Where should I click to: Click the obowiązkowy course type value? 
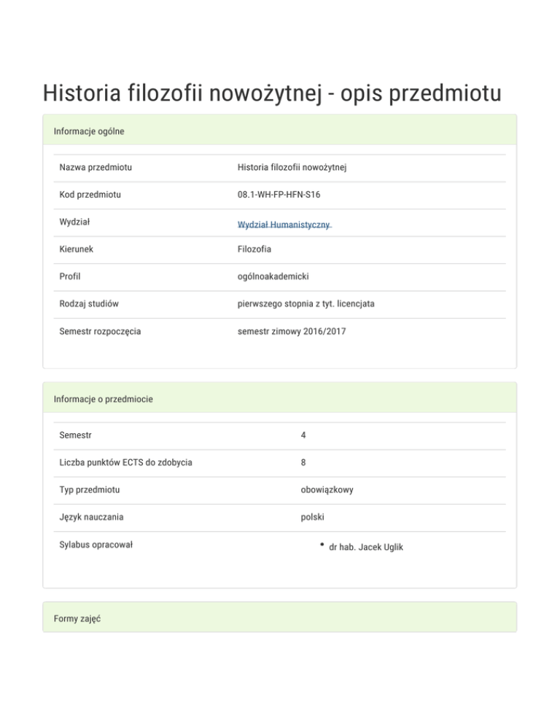pyautogui.click(x=327, y=489)
